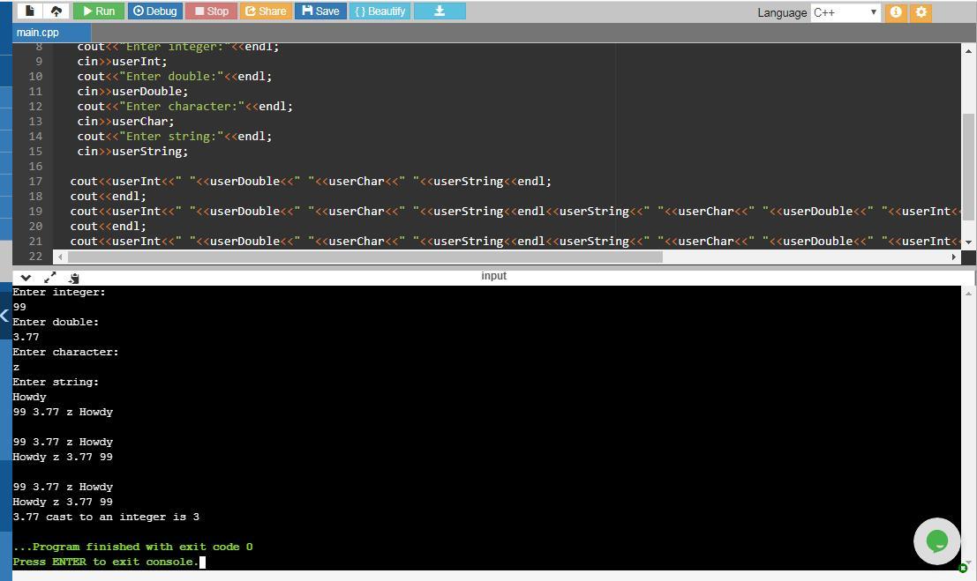Click 'Enter string:' in the console output
This screenshot has height=581, width=977.
point(56,382)
